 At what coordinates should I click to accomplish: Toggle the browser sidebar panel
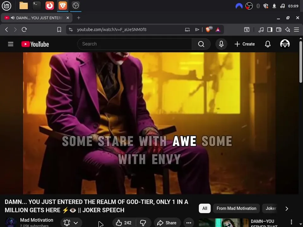pos(270,30)
